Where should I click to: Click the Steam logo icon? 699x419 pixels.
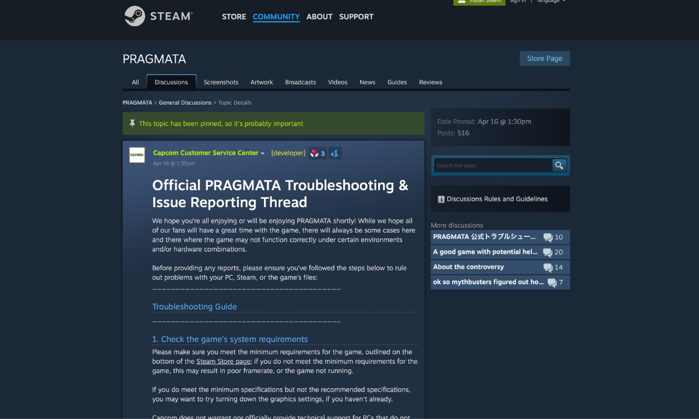[135, 16]
